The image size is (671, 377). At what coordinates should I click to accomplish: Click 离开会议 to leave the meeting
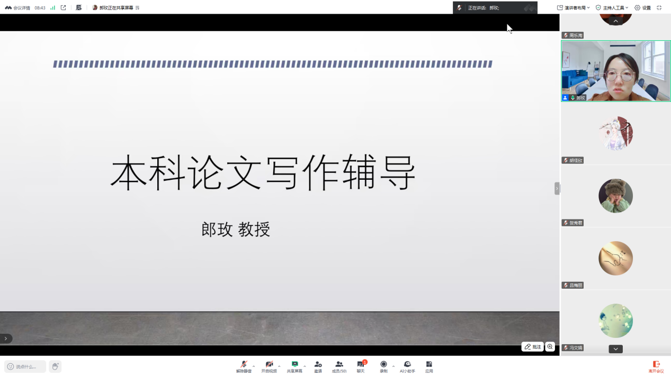click(656, 366)
